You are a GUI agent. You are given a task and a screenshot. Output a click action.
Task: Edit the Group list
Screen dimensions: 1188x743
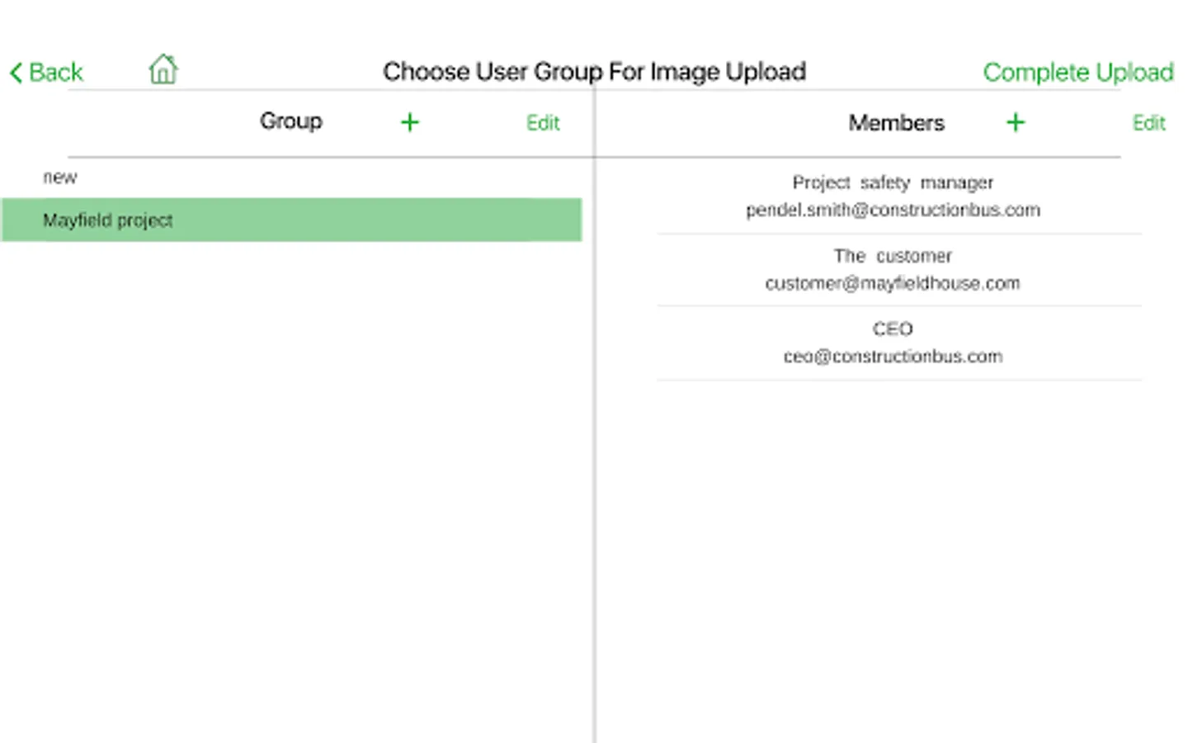[543, 123]
